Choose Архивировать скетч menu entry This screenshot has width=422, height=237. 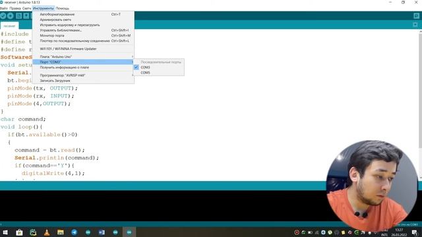(x=83, y=20)
